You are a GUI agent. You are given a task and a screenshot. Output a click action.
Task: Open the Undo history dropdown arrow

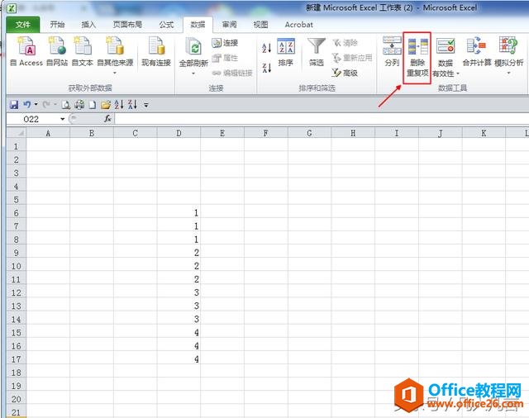[x=36, y=104]
